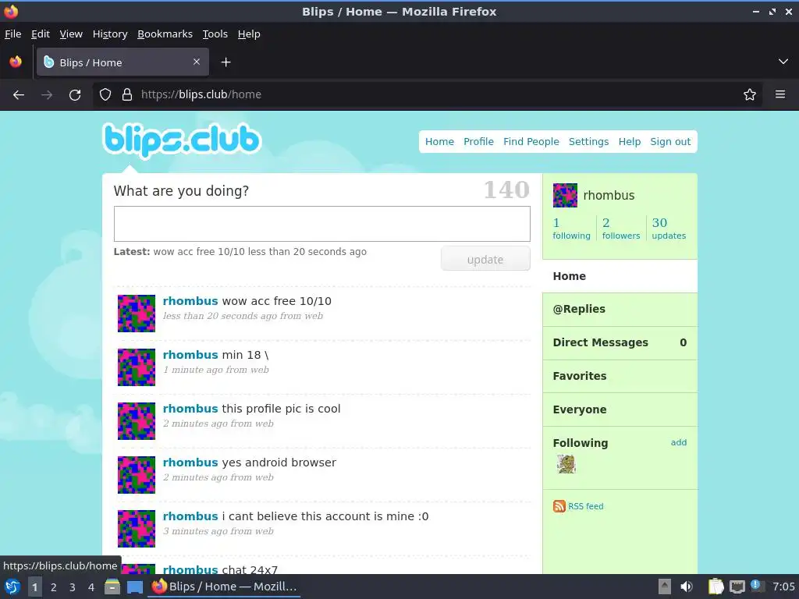The height and width of the screenshot is (599, 799).
Task: Open the View menu
Action: pos(71,34)
